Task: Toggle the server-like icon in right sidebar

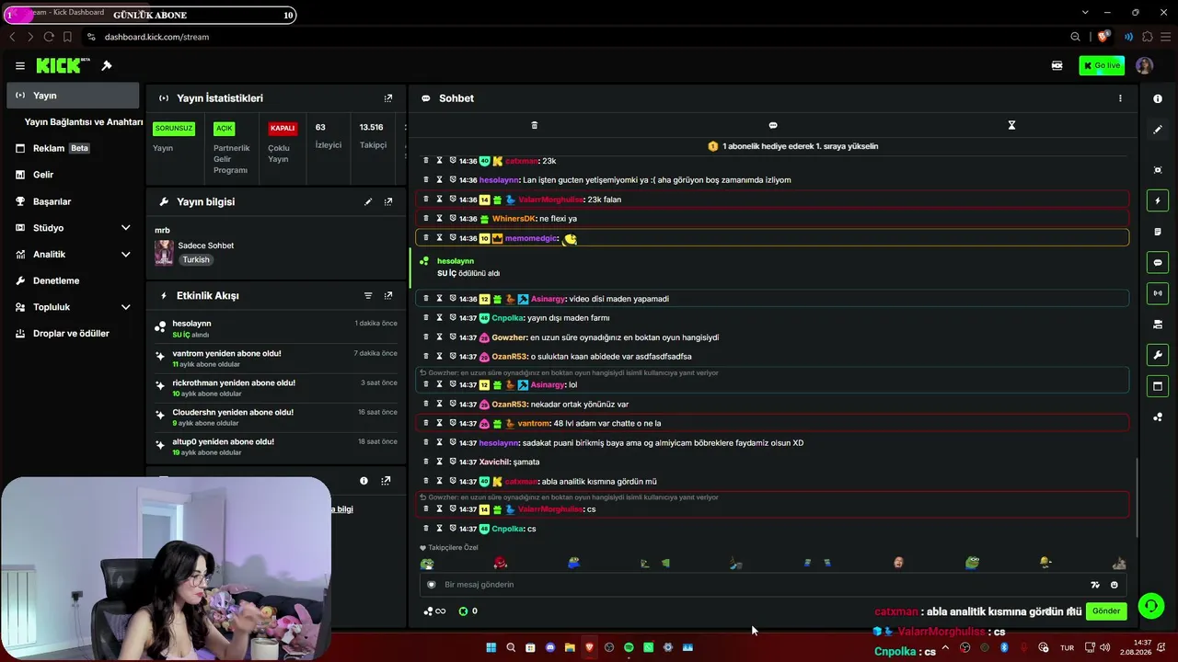Action: 1158,325
